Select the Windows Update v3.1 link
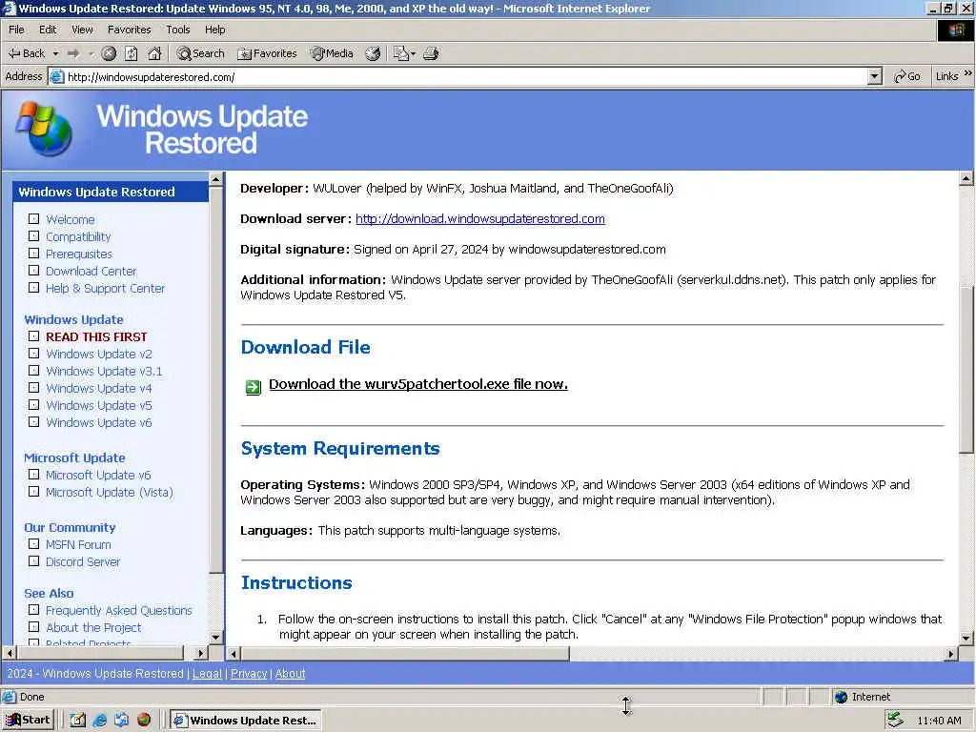The image size is (976, 732). (x=104, y=371)
